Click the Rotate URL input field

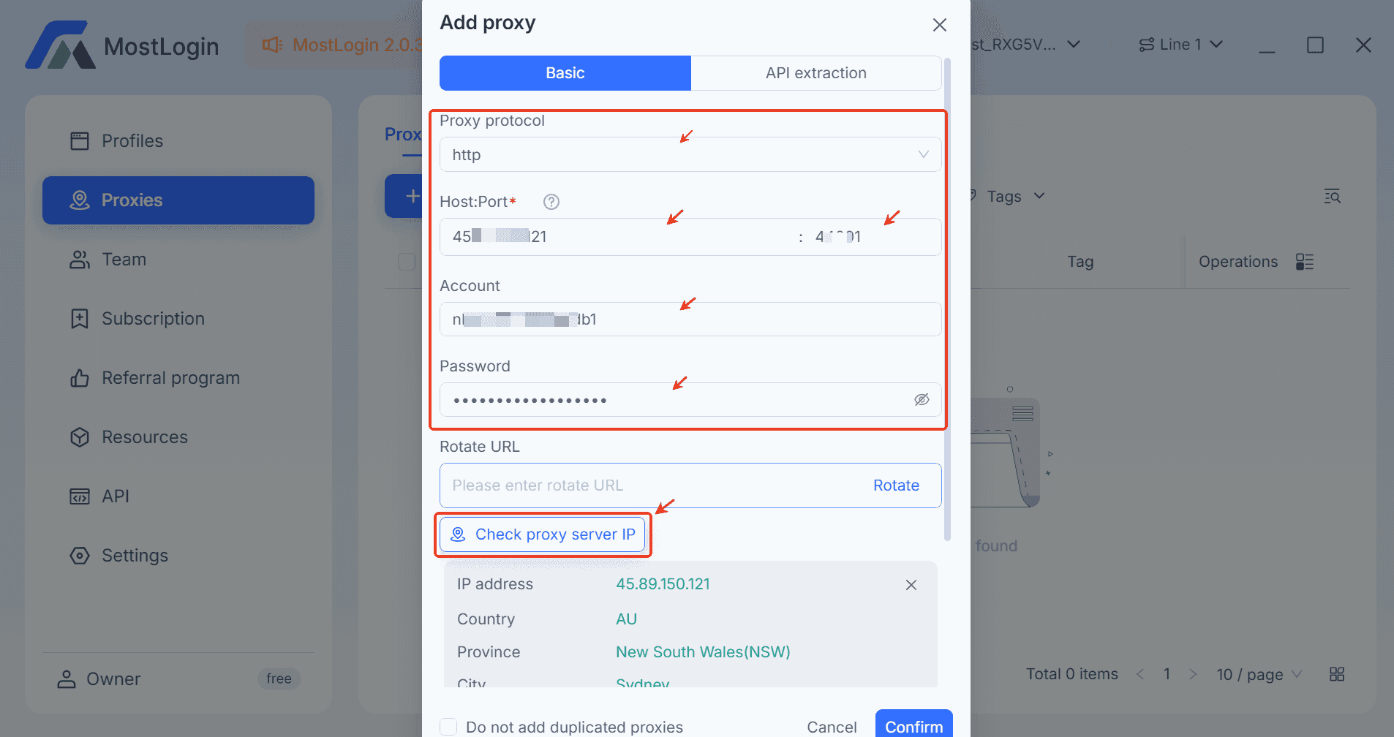coord(651,485)
